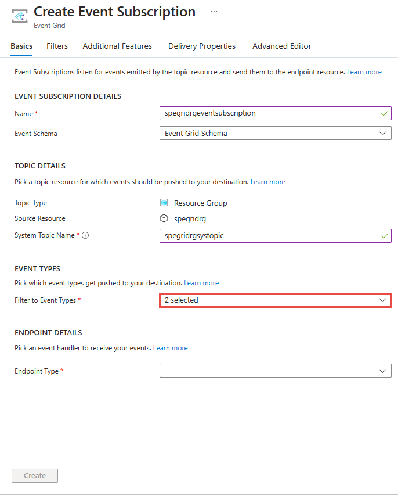Click Learn more about event subscriptions
The width and height of the screenshot is (398, 495).
point(364,71)
